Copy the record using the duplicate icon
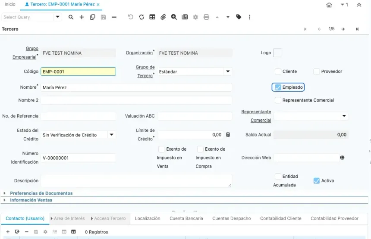The image size is (371, 239). (92, 17)
